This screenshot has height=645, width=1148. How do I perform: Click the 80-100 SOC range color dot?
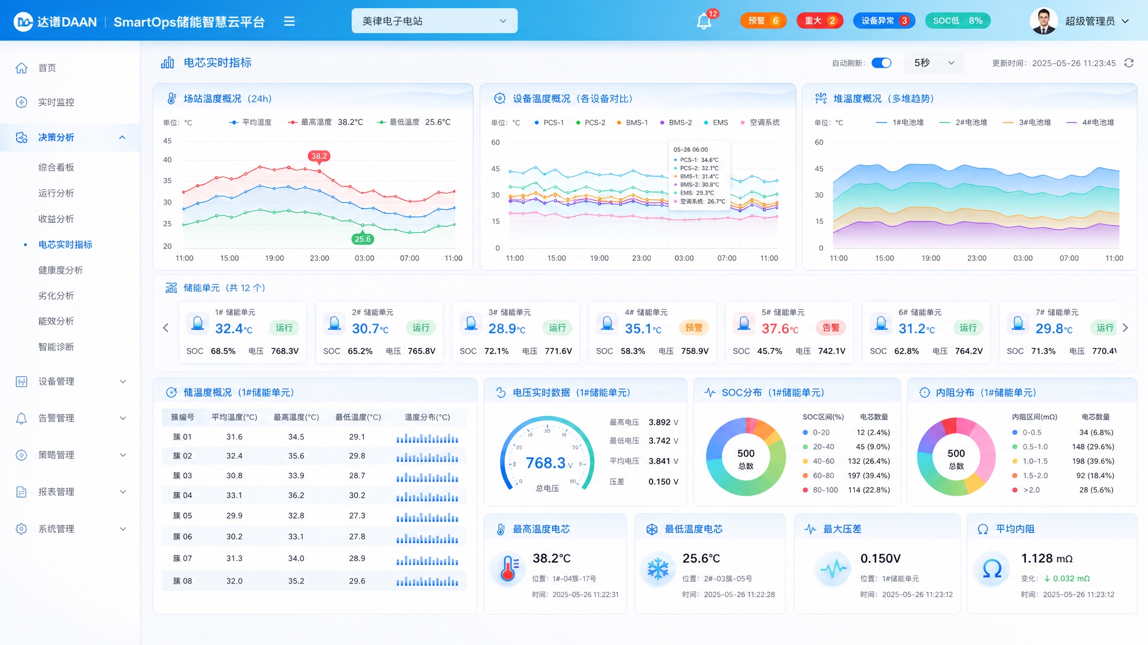click(x=806, y=490)
